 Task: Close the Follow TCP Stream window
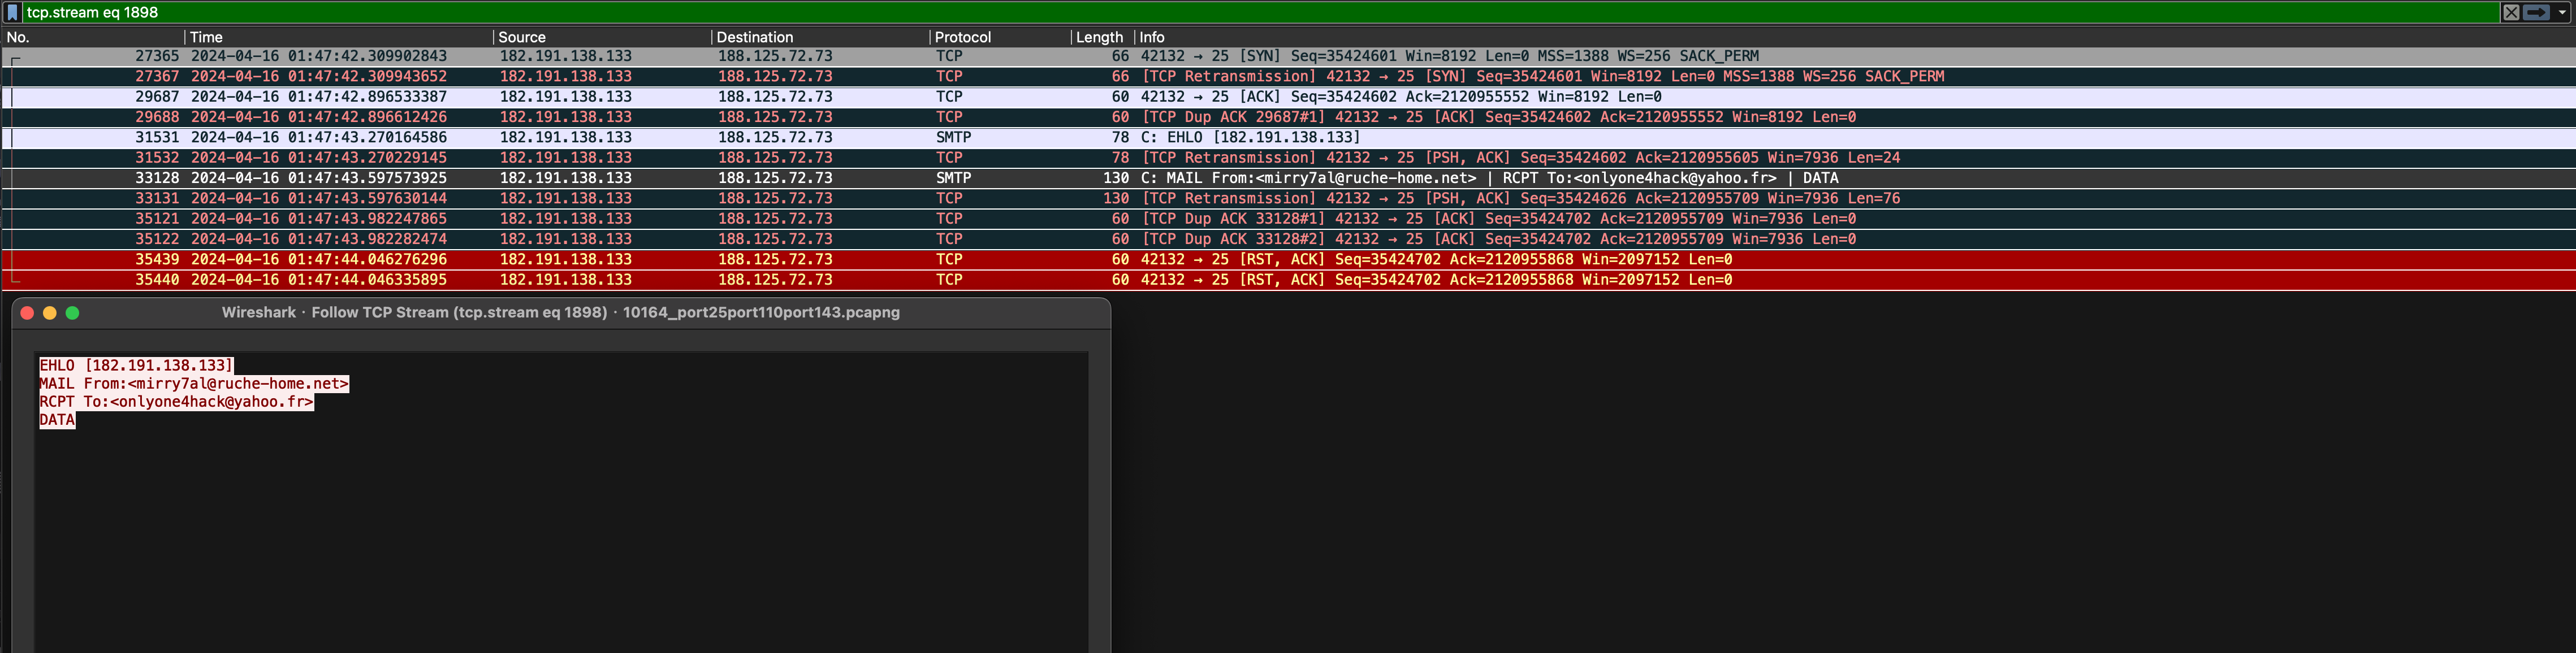pyautogui.click(x=28, y=312)
